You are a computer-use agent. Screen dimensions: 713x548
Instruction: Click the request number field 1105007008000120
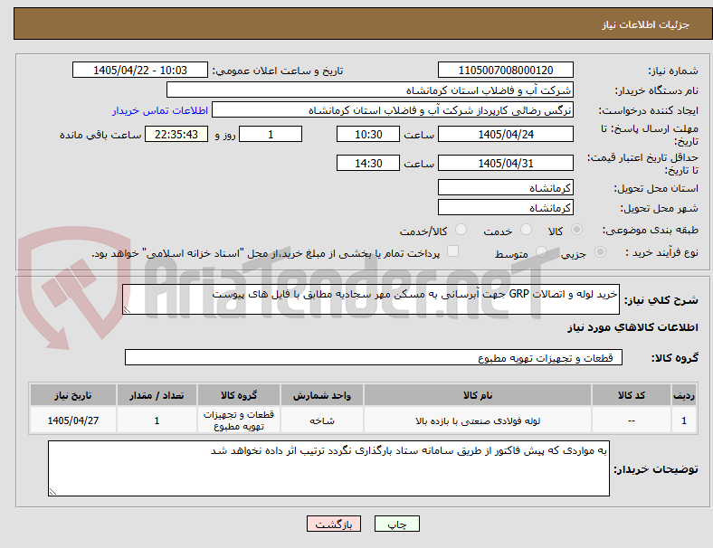point(505,71)
